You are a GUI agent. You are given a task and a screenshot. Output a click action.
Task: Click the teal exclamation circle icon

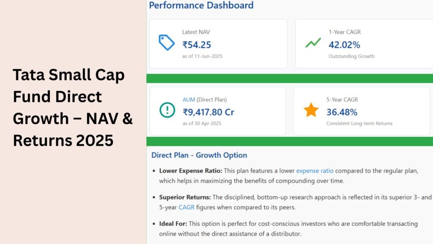point(167,110)
